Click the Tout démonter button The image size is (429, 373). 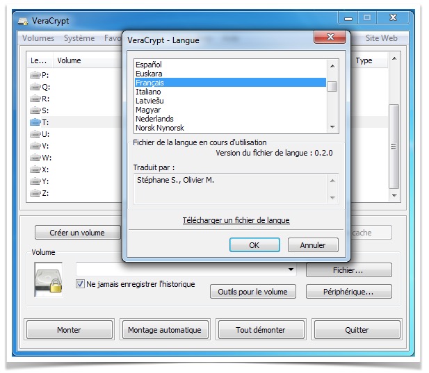(260, 330)
